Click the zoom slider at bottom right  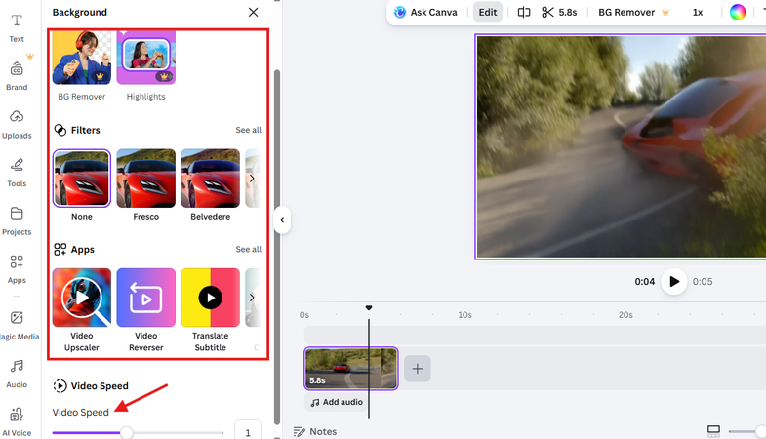[746, 431]
